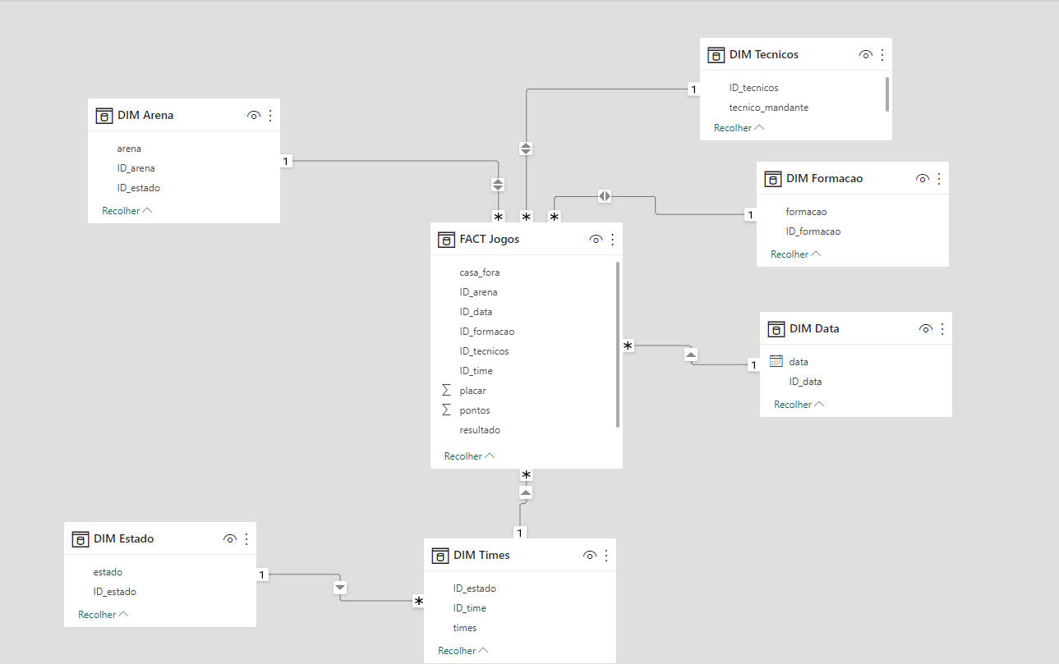The width and height of the screenshot is (1059, 664).
Task: Select tecnico_mandante field in DIM Tecnicos
Action: coord(768,108)
